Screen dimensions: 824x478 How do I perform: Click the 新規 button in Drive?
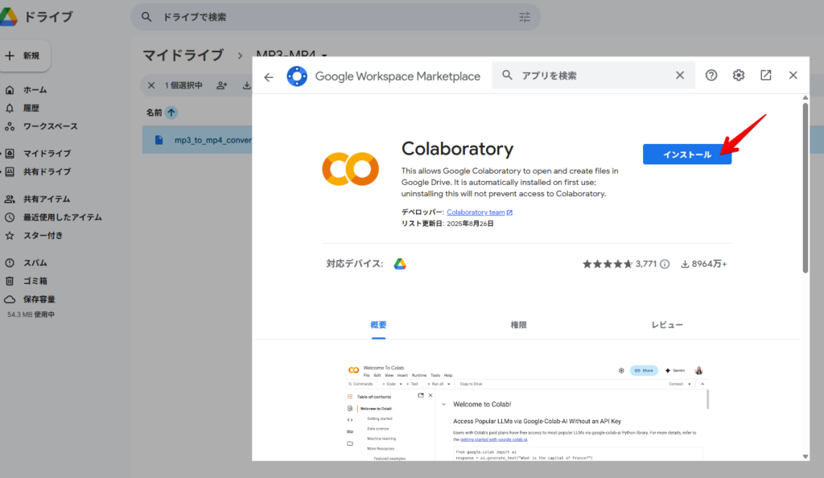[23, 56]
